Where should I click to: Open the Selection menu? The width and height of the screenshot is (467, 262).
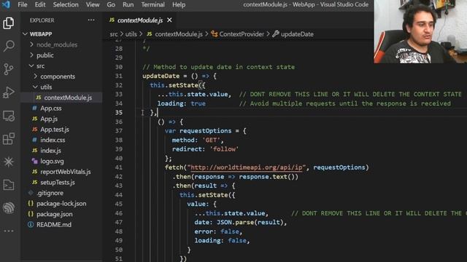tap(66, 4)
